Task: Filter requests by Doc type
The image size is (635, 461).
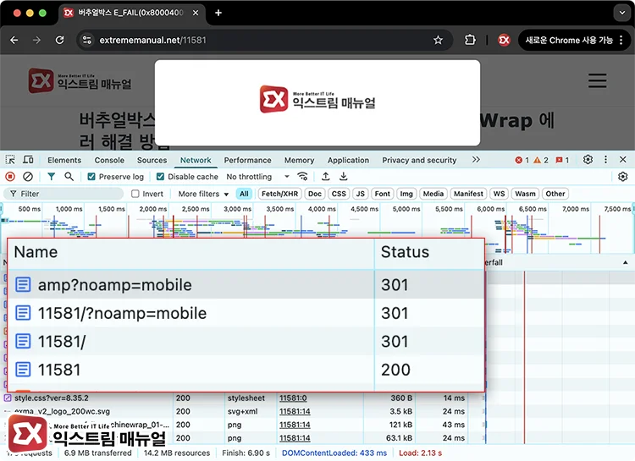Action: click(315, 194)
